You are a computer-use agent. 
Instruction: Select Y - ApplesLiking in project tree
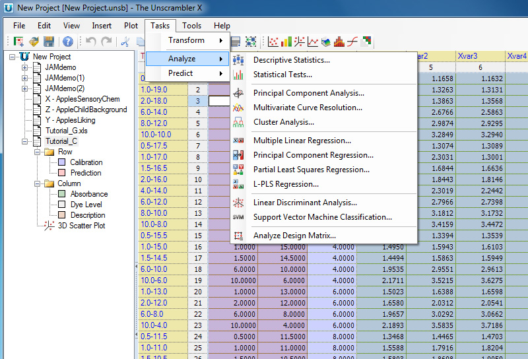click(x=71, y=120)
